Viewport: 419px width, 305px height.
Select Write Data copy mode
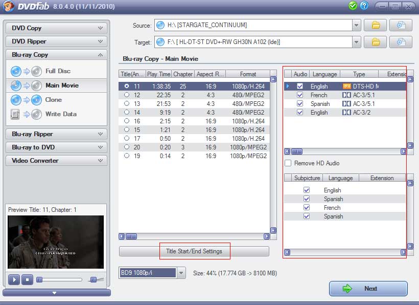[x=56, y=114]
